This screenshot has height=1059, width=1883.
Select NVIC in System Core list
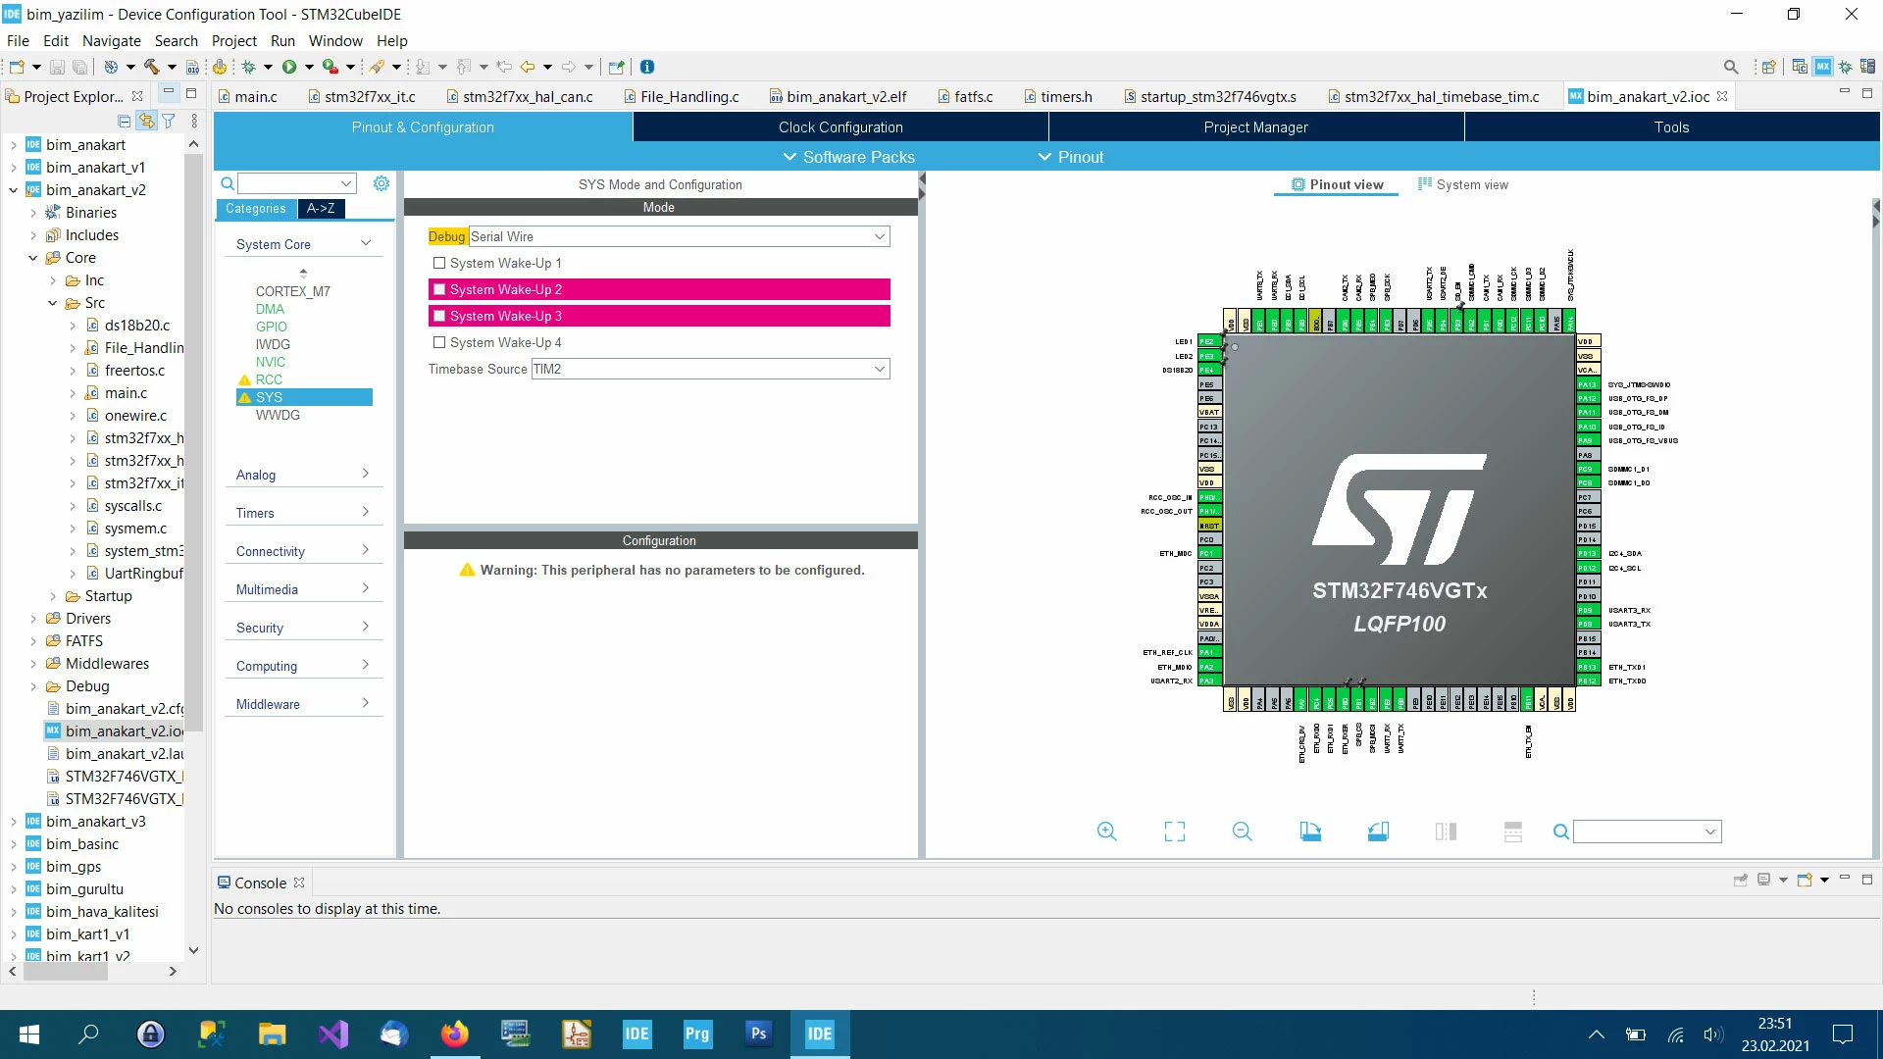tap(271, 362)
